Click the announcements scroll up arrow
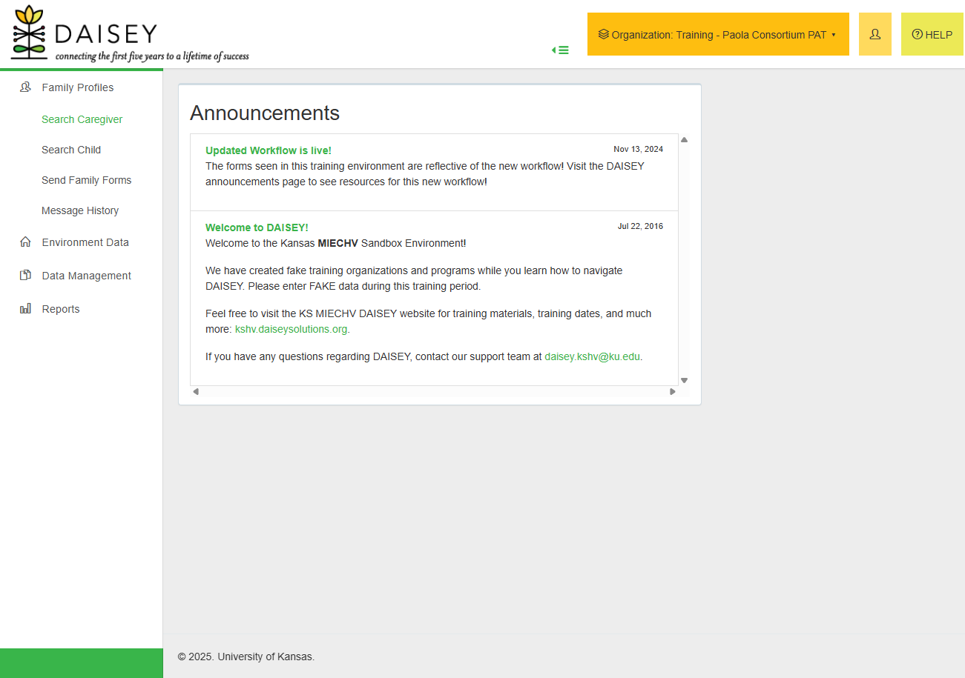 coord(684,139)
